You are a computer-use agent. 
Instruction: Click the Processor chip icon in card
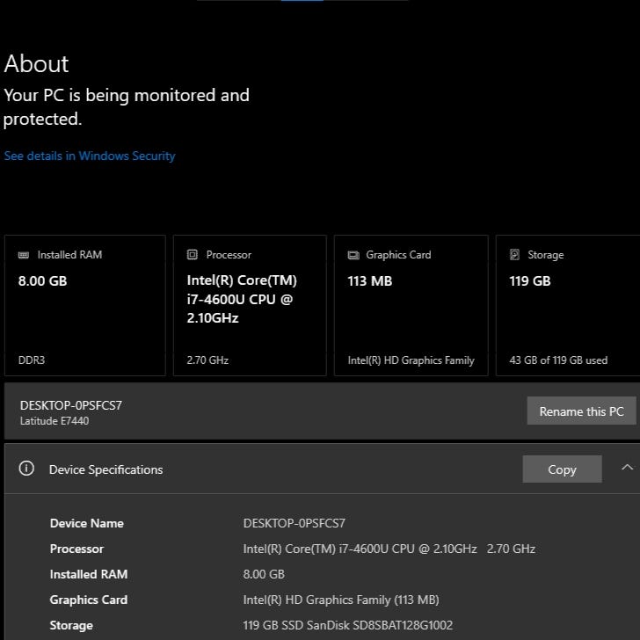tap(193, 255)
